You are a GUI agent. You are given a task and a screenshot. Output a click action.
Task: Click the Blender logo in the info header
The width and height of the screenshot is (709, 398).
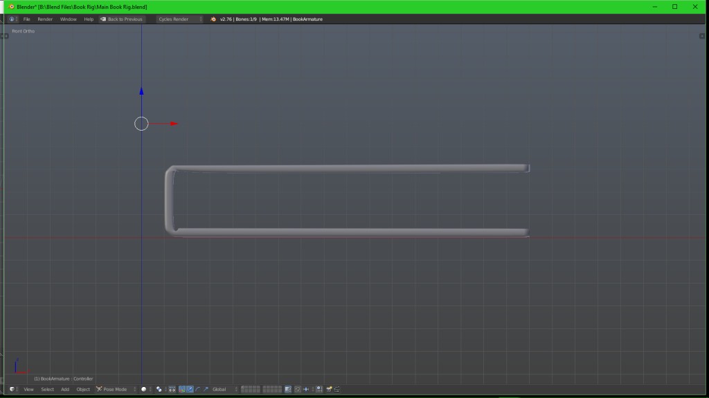(x=213, y=19)
